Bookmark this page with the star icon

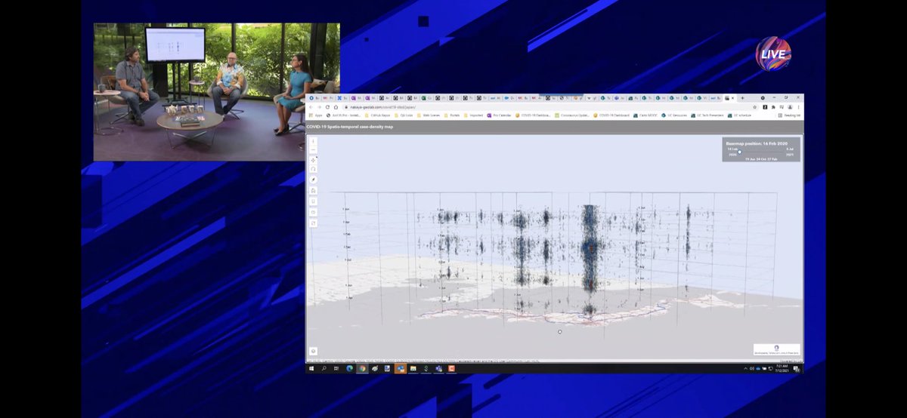754,107
